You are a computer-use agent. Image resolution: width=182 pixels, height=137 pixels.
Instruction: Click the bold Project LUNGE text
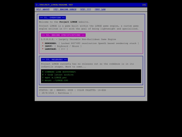click(x=68, y=22)
